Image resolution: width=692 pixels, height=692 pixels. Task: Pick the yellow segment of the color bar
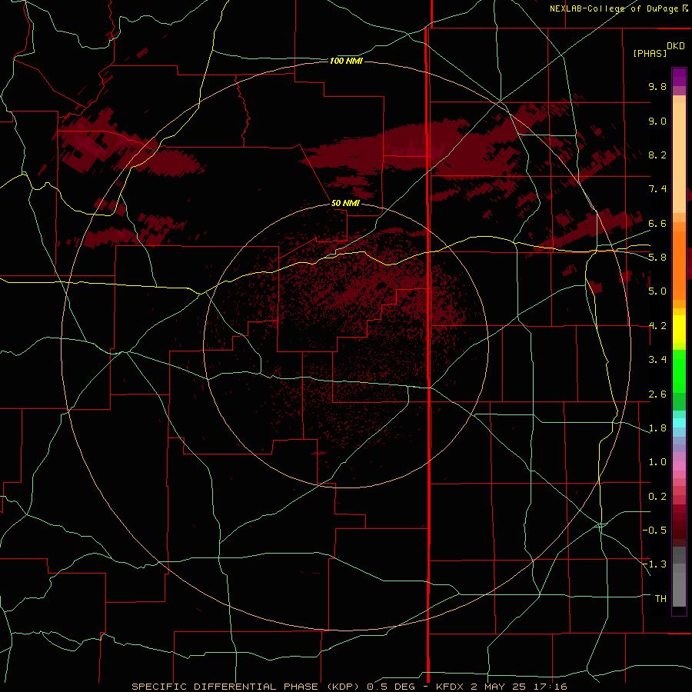point(679,329)
